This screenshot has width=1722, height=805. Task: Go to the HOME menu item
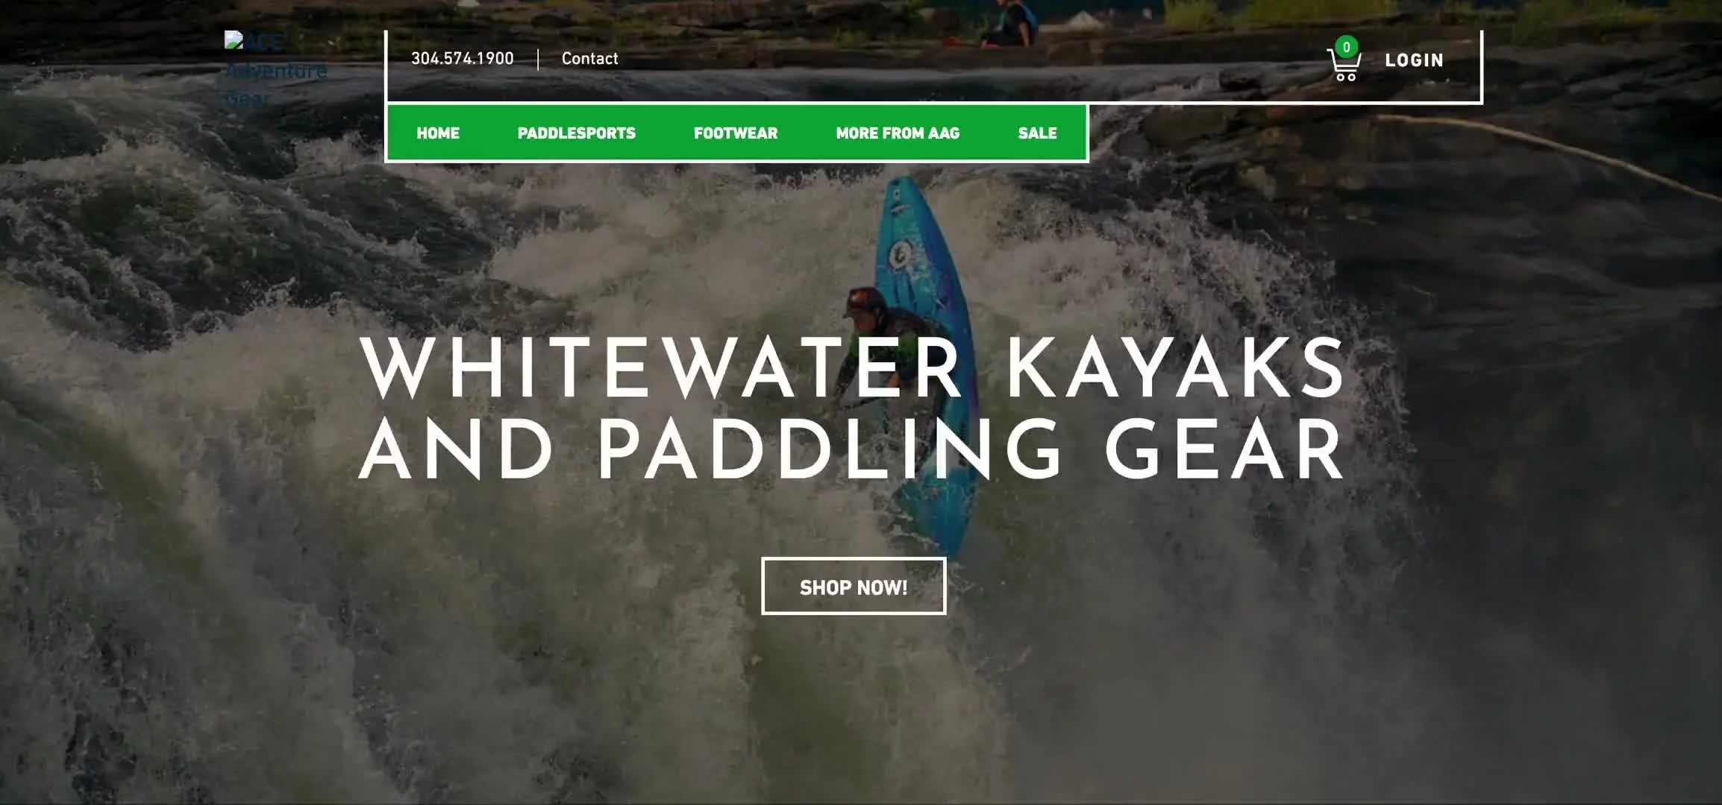(438, 133)
